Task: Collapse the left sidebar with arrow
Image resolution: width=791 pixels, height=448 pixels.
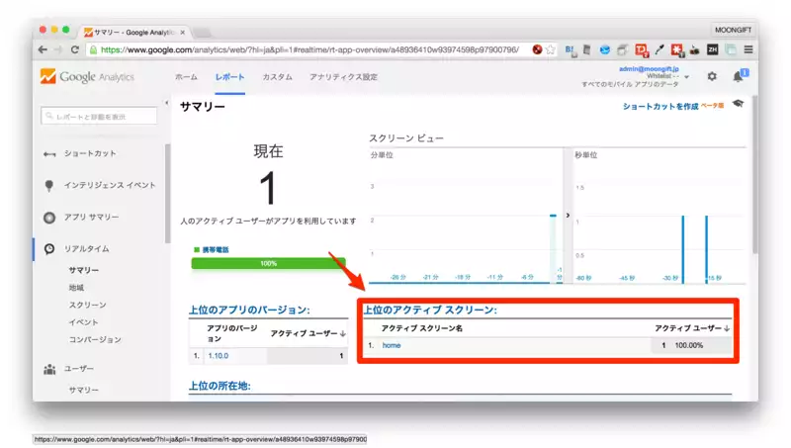Action: click(x=166, y=103)
